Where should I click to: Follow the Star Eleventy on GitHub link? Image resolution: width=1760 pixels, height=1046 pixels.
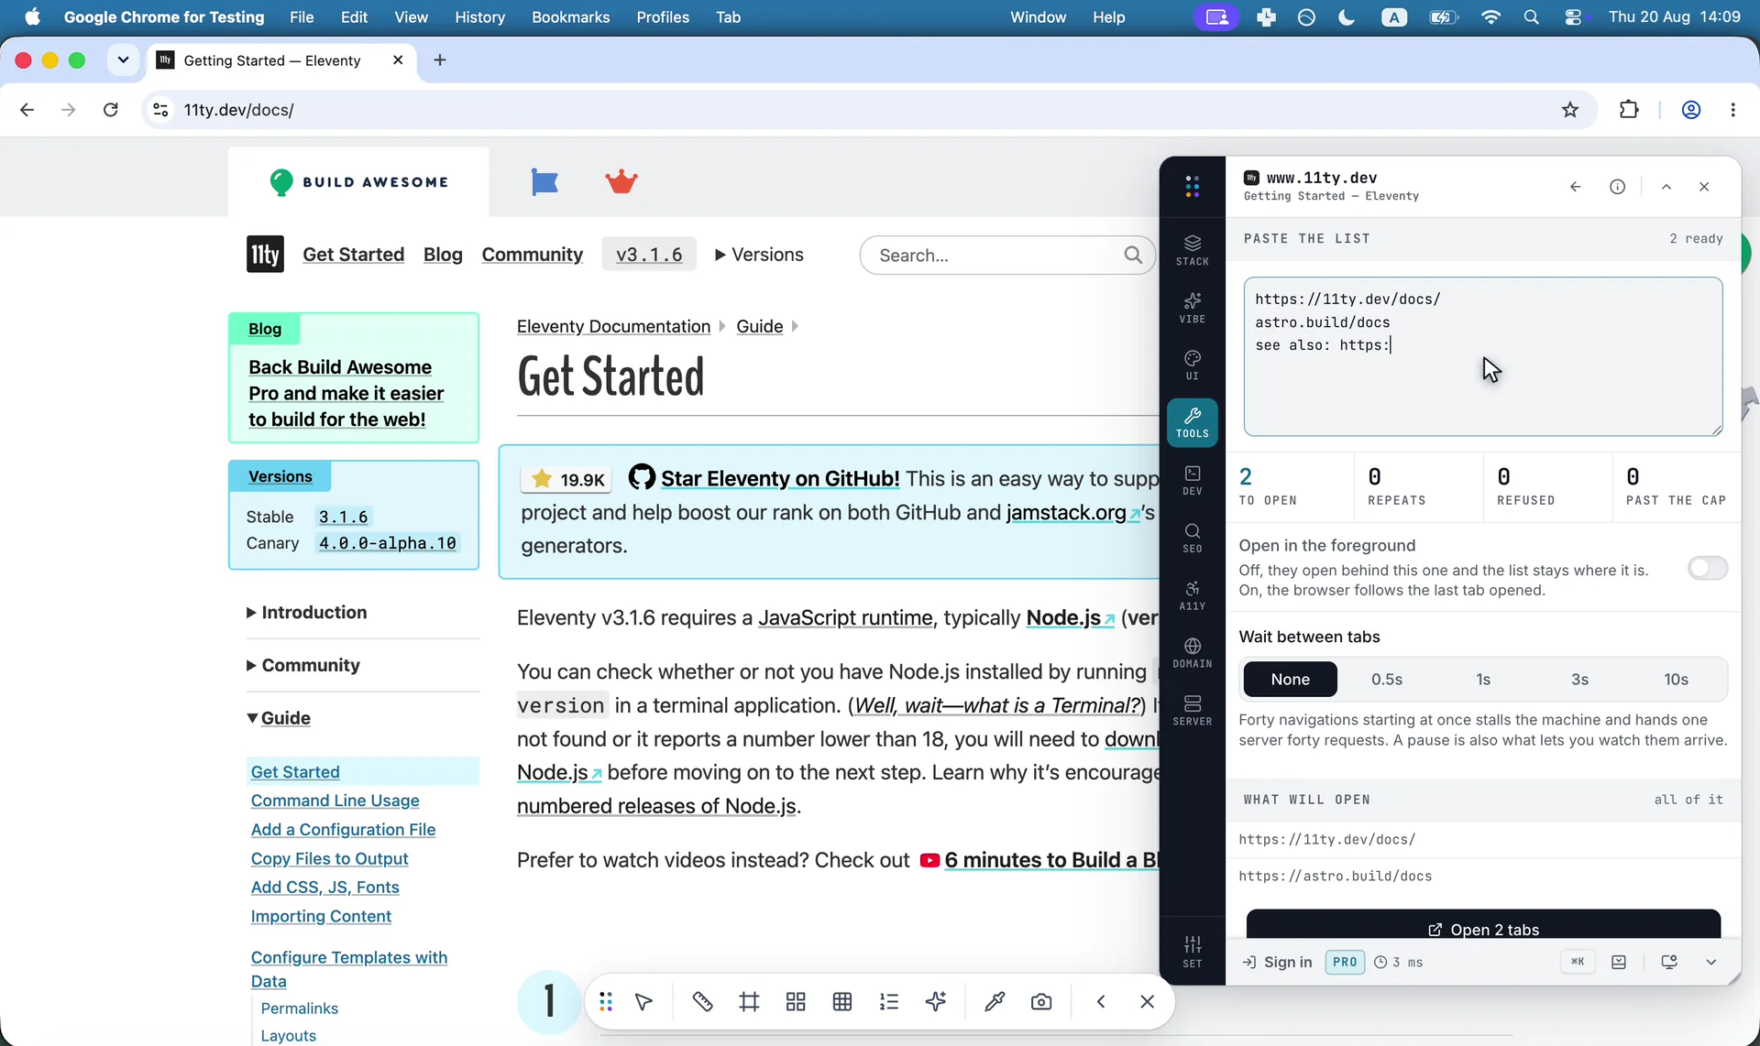780,479
